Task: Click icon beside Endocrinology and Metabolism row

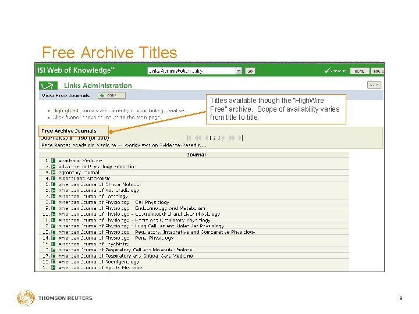Action: (54, 208)
